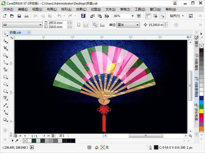This screenshot has height=153, width=205.
Task: Click page width field 297.0 mm
Action: pyautogui.click(x=58, y=23)
